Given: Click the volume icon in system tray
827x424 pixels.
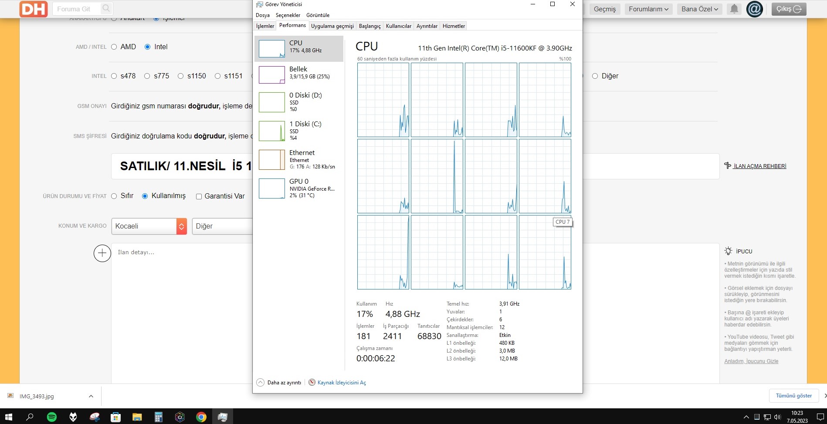Looking at the screenshot, I should [777, 417].
